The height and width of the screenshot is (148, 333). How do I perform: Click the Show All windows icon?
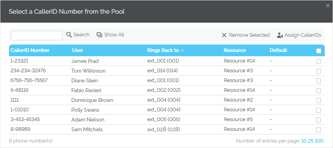pyautogui.click(x=99, y=35)
